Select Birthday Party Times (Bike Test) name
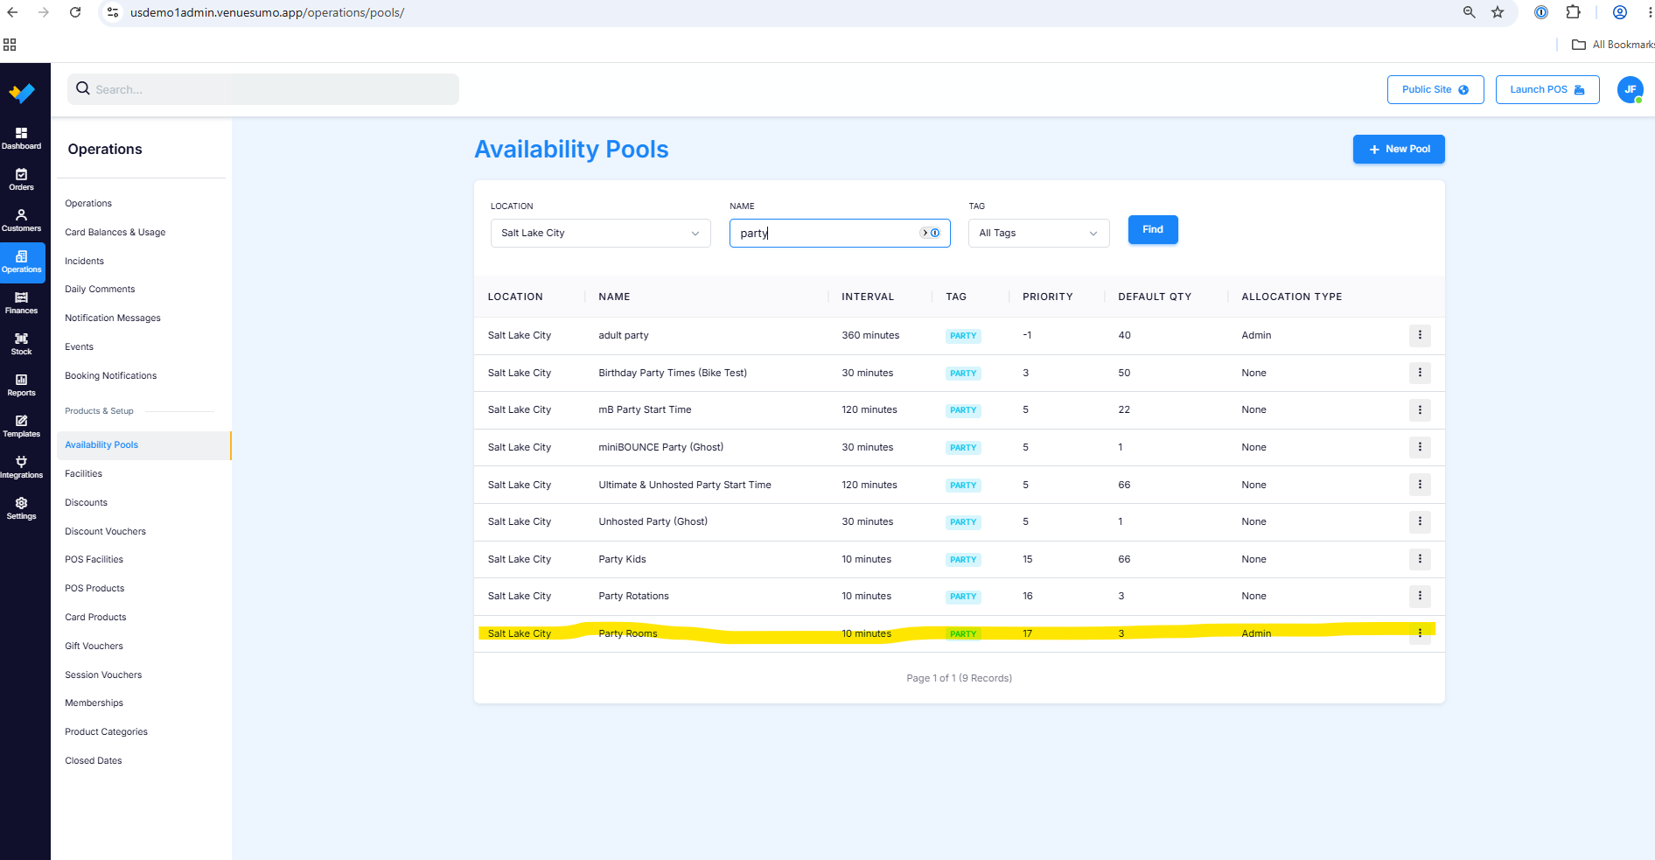This screenshot has width=1655, height=860. pyautogui.click(x=672, y=373)
